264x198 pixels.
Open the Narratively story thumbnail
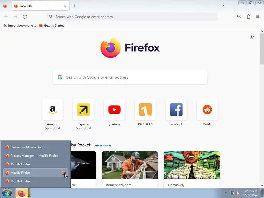coord(192,165)
